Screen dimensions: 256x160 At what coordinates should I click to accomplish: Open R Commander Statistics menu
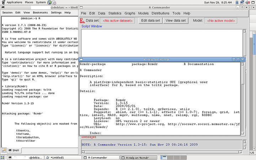tap(115, 14)
